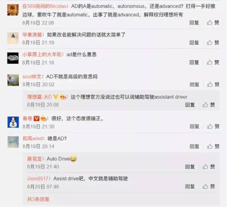Viewport: 227px width, 207px height.
Task: Open the verified user 理想嘉-大D's profile
Action: [39, 97]
